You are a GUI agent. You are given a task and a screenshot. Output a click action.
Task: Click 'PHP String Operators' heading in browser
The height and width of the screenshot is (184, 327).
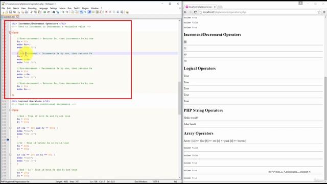(203, 110)
